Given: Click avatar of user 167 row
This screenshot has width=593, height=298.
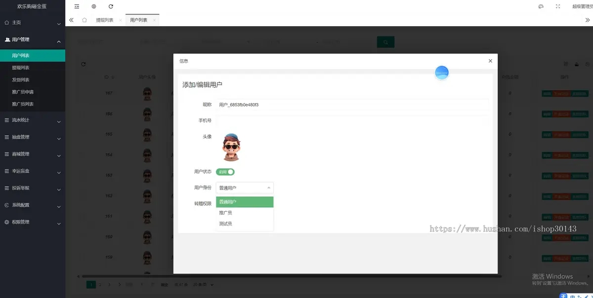Looking at the screenshot, I should (147, 94).
